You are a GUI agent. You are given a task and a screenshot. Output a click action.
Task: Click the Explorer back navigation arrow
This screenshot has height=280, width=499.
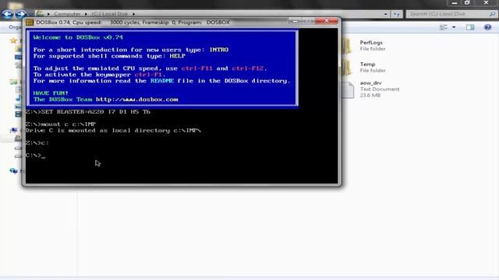coord(8,14)
